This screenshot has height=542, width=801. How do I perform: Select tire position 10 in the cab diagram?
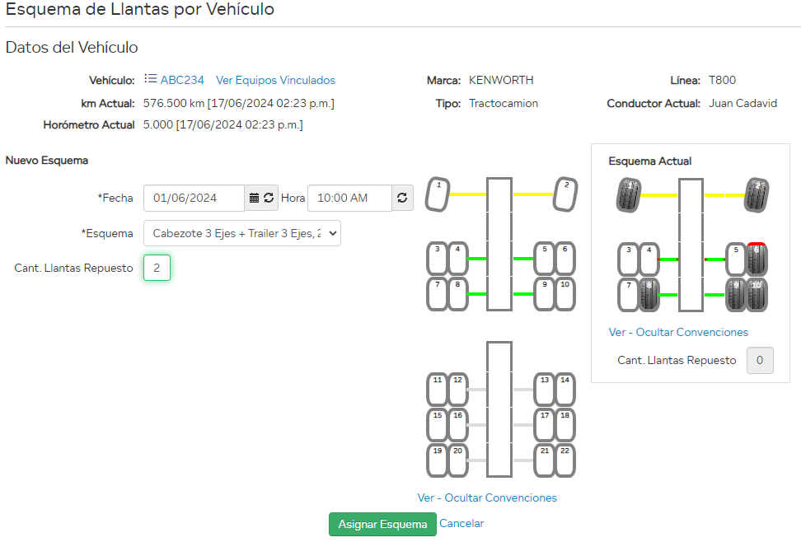(565, 293)
